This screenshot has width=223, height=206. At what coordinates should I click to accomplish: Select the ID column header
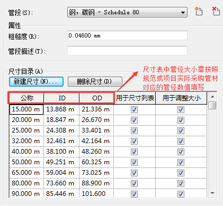pyautogui.click(x=61, y=98)
